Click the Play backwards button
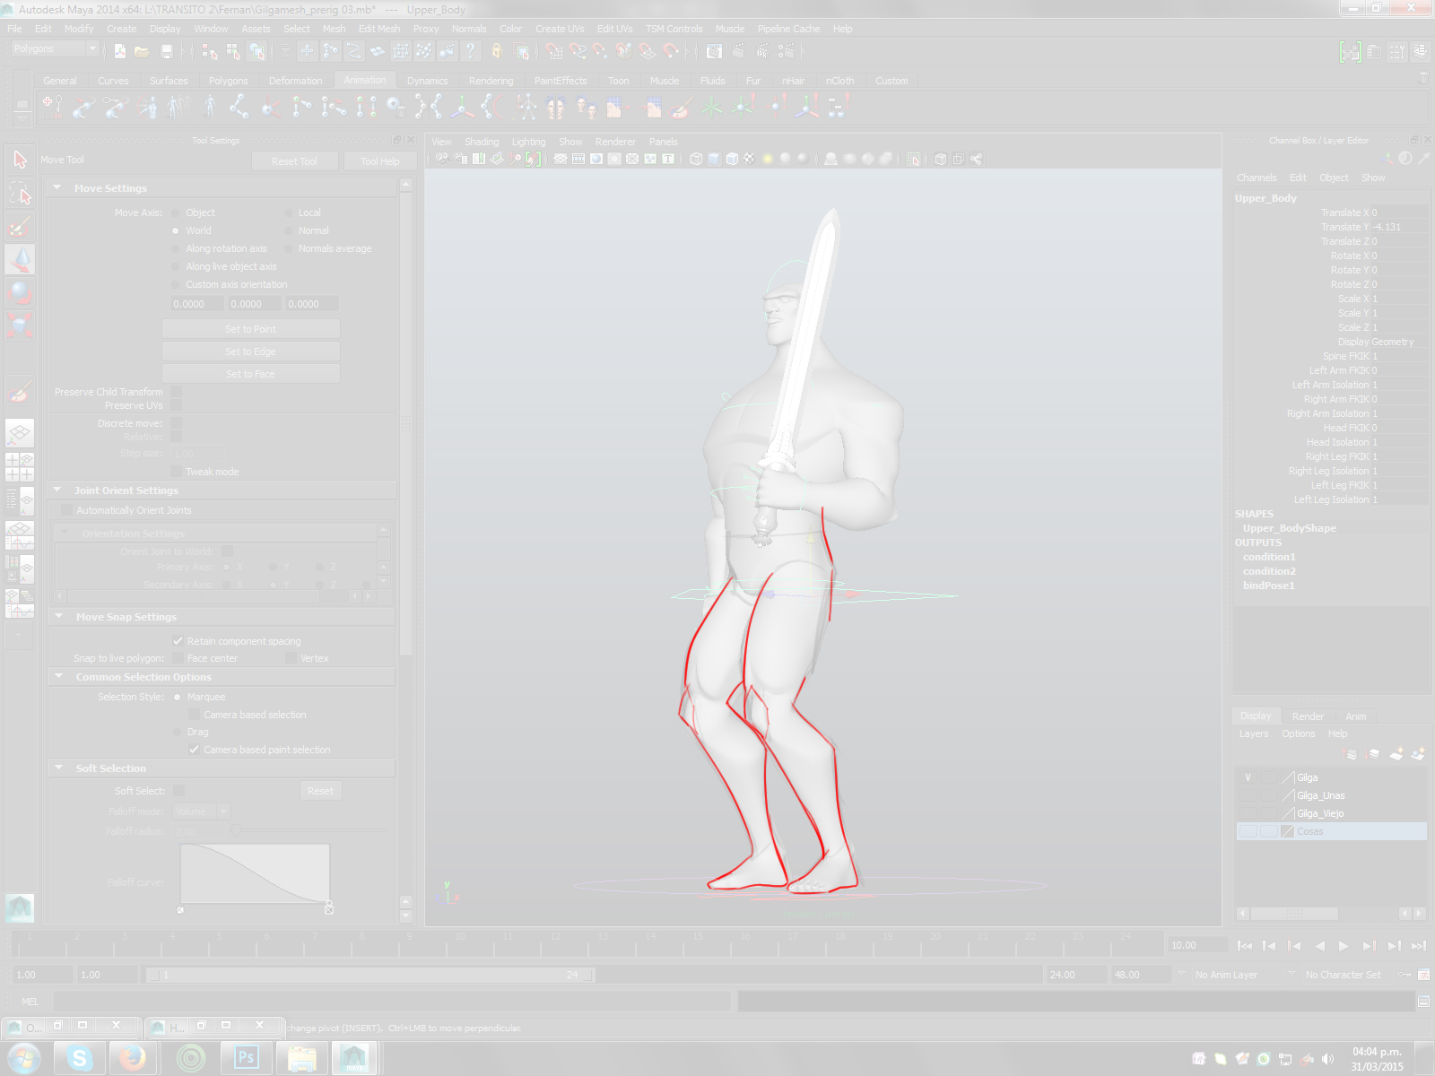 pos(1319,945)
